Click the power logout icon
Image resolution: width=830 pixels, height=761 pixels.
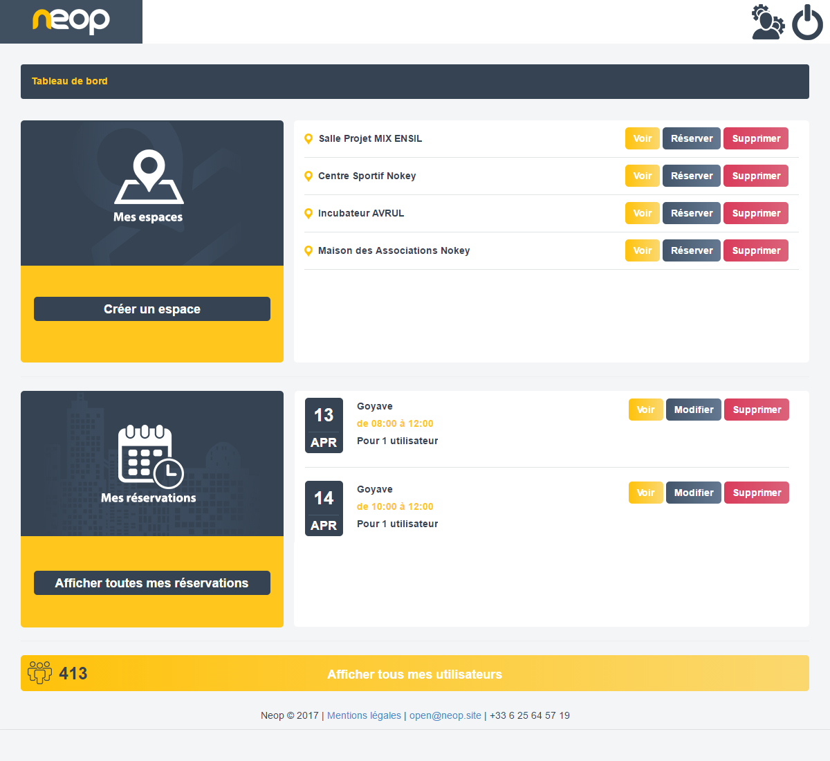click(x=807, y=22)
